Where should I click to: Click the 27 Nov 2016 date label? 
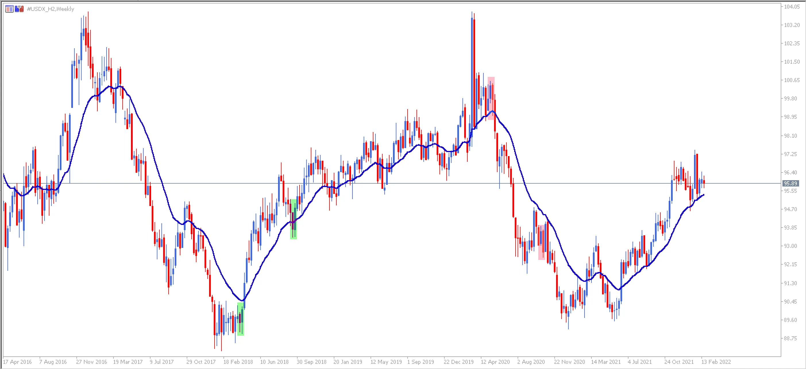coord(91,362)
